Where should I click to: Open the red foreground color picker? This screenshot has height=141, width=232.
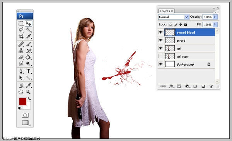point(23,102)
